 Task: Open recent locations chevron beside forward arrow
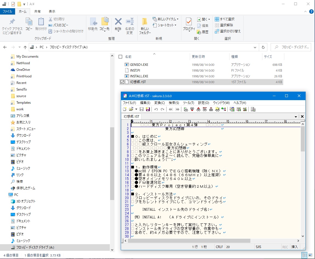click(x=19, y=47)
